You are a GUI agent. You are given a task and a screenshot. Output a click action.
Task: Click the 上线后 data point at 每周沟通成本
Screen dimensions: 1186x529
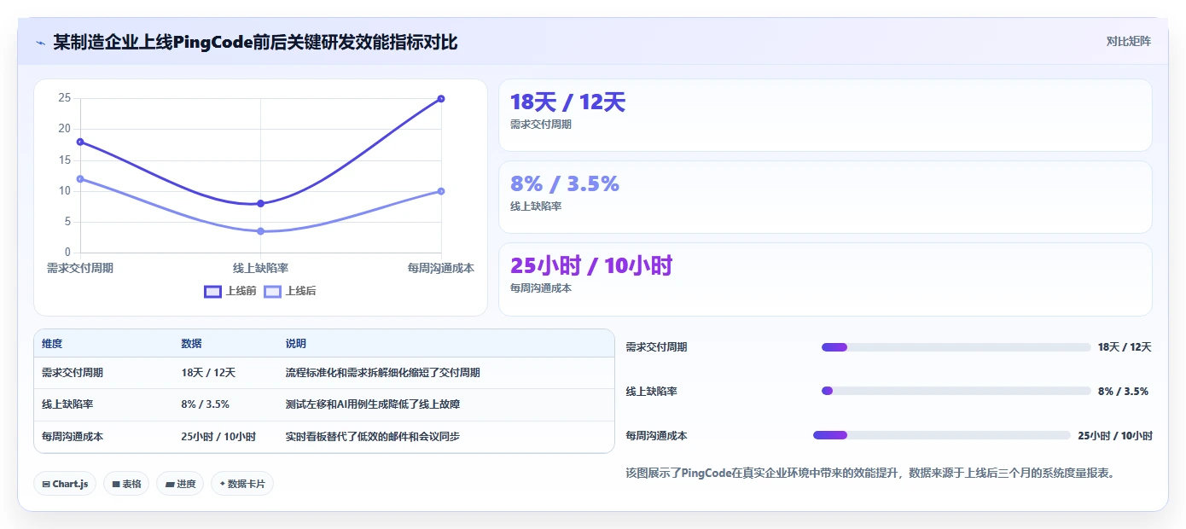click(x=441, y=191)
